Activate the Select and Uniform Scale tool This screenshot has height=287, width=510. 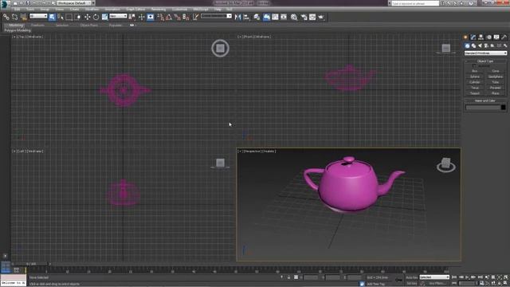tap(104, 17)
